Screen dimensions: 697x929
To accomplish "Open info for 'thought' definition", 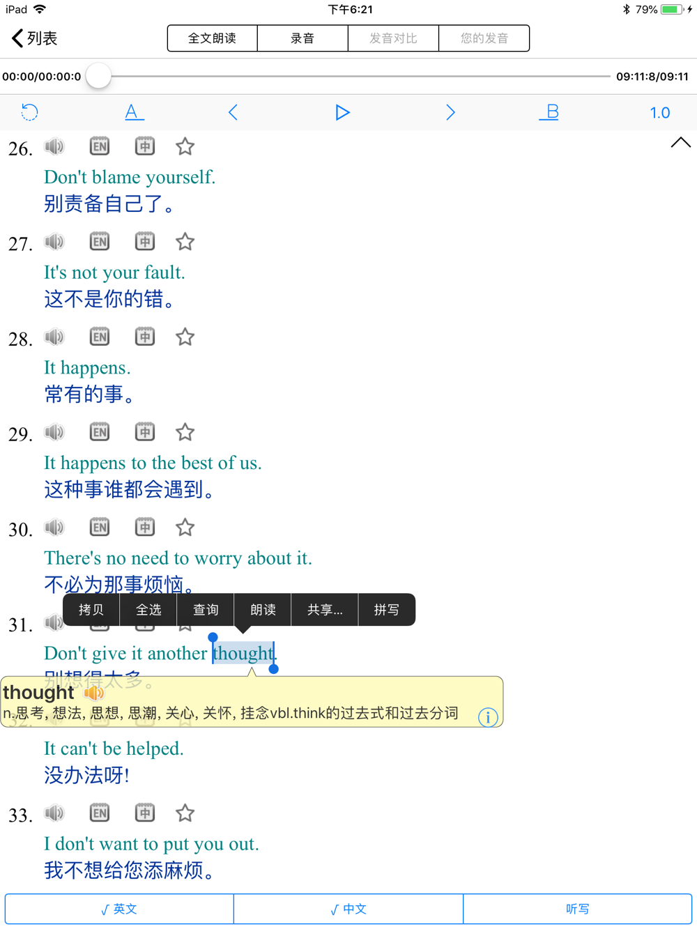I will pyautogui.click(x=488, y=717).
